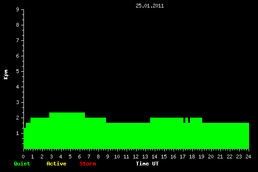
Task: Click the Kp value 7 axis label
Action: tap(18, 40)
